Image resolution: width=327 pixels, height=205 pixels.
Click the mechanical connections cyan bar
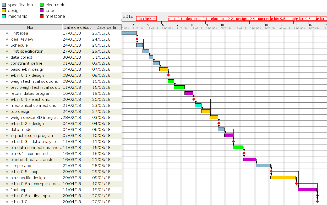(198, 105)
